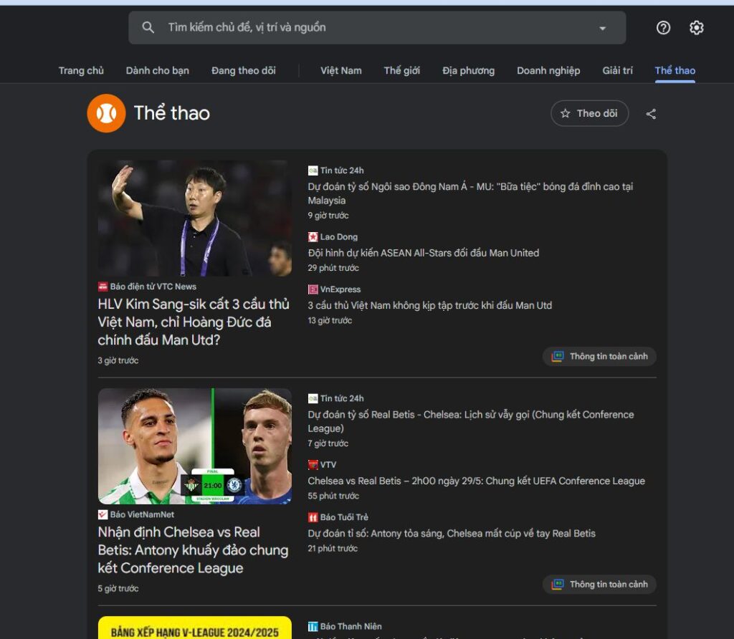Switch to the Địa phương tab
Viewport: 734px width, 639px height.
(x=468, y=71)
